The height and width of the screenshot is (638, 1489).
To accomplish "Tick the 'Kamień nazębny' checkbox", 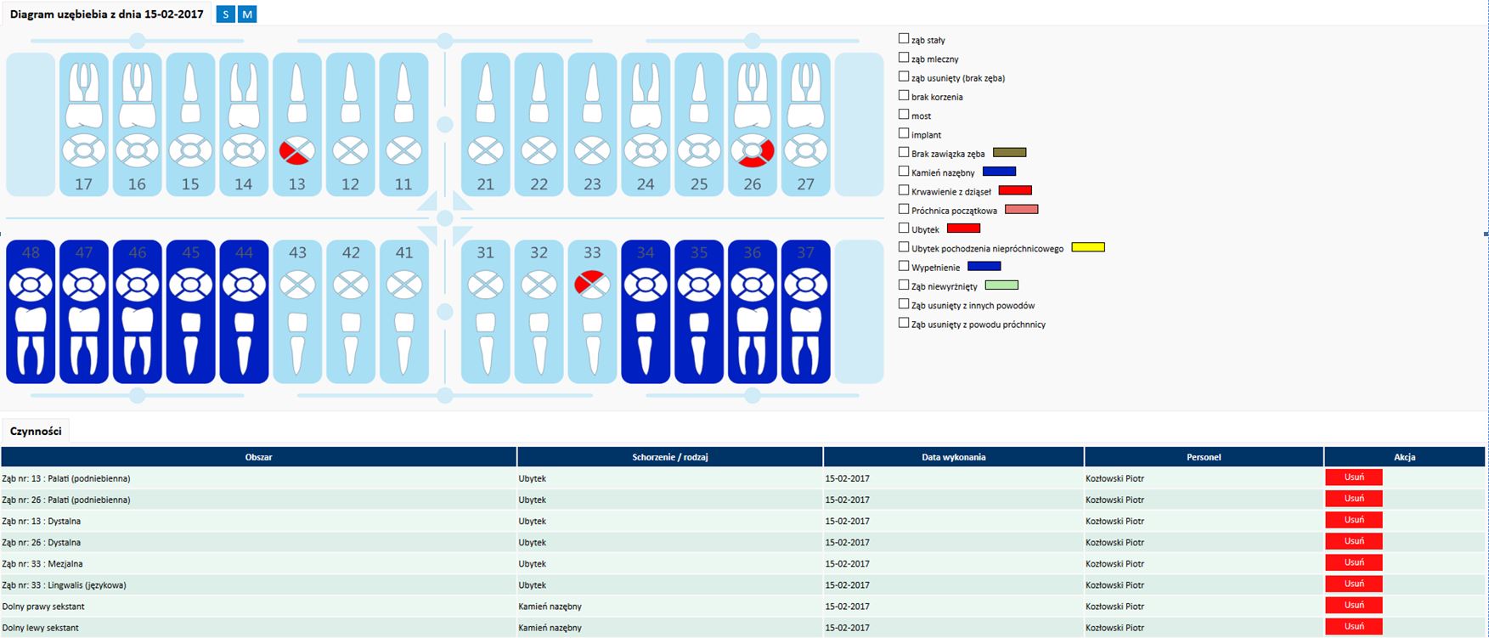I will (x=904, y=172).
